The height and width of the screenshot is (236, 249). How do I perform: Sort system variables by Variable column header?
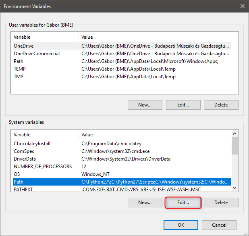coord(44,135)
